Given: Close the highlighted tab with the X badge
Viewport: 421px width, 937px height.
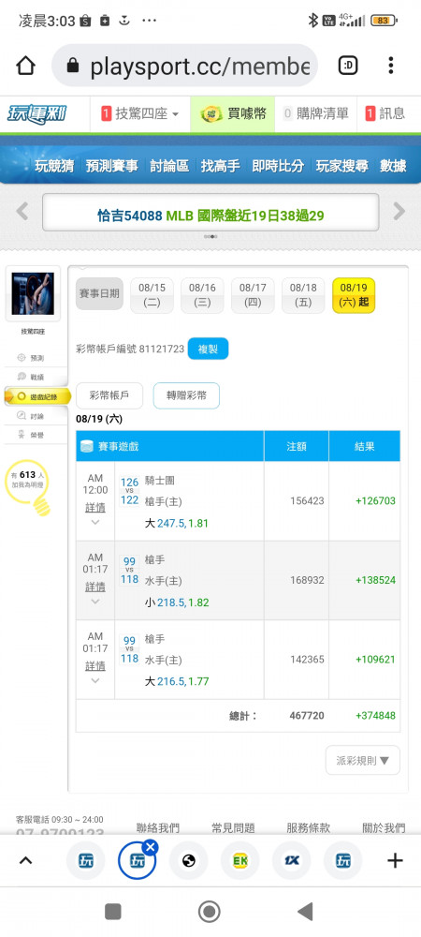Looking at the screenshot, I should [x=151, y=847].
